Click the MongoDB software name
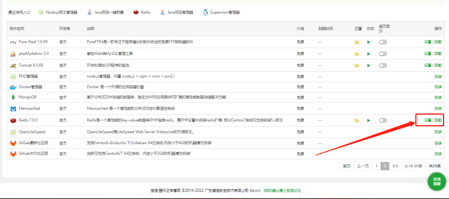 (x=28, y=97)
